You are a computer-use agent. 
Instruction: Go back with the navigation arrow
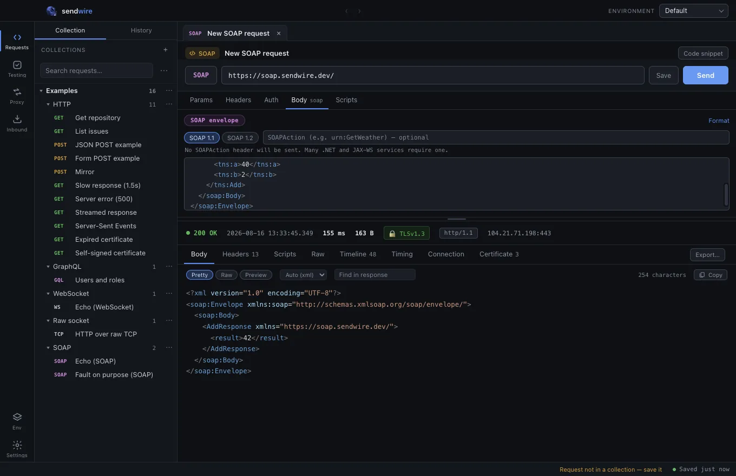[347, 11]
